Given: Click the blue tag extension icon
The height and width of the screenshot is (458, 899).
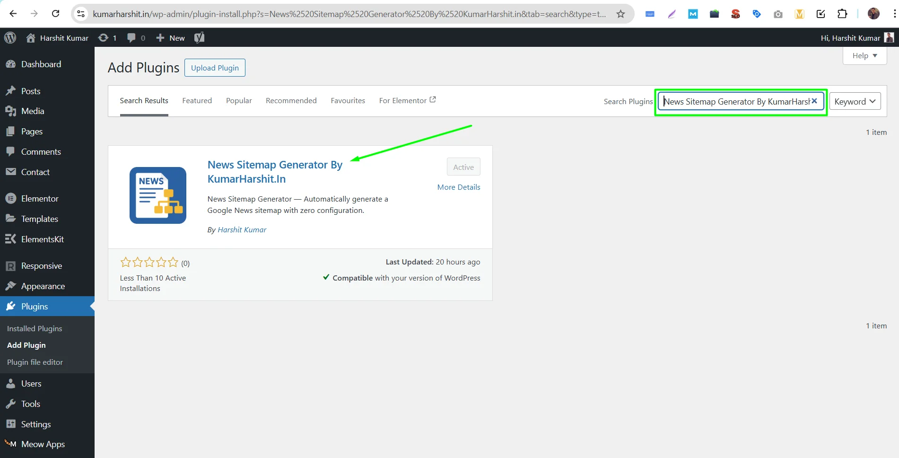Looking at the screenshot, I should pyautogui.click(x=757, y=14).
